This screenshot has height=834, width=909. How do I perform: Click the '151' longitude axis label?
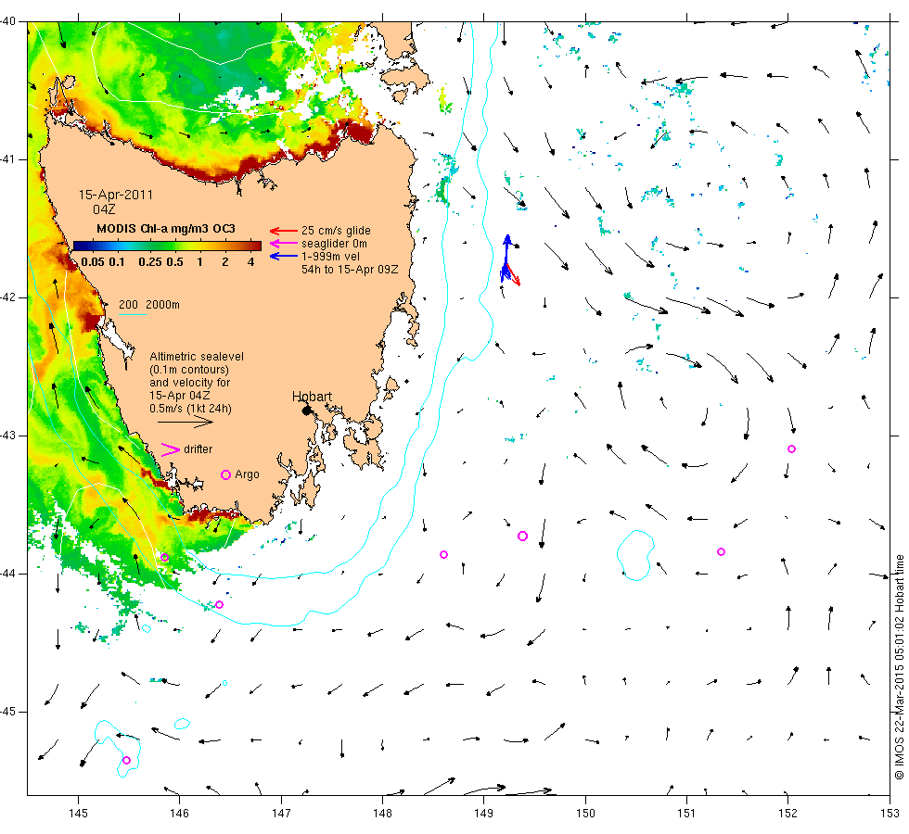click(x=686, y=814)
